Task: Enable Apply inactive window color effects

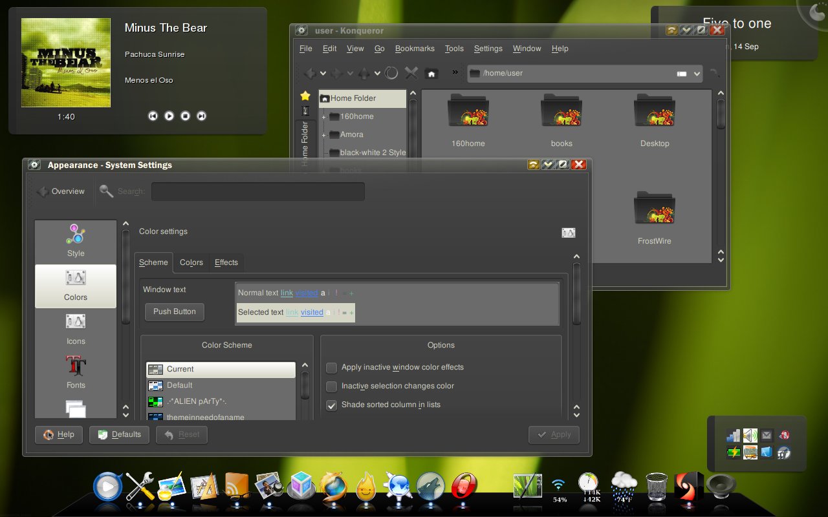Action: [x=332, y=368]
